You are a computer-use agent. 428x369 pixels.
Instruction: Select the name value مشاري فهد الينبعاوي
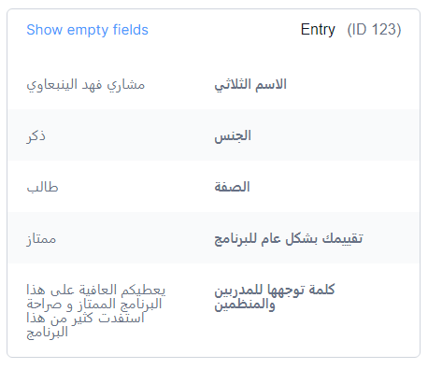(86, 85)
